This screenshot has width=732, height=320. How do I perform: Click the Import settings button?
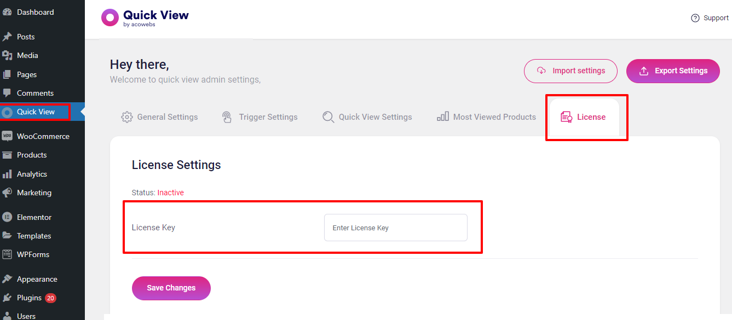570,71
